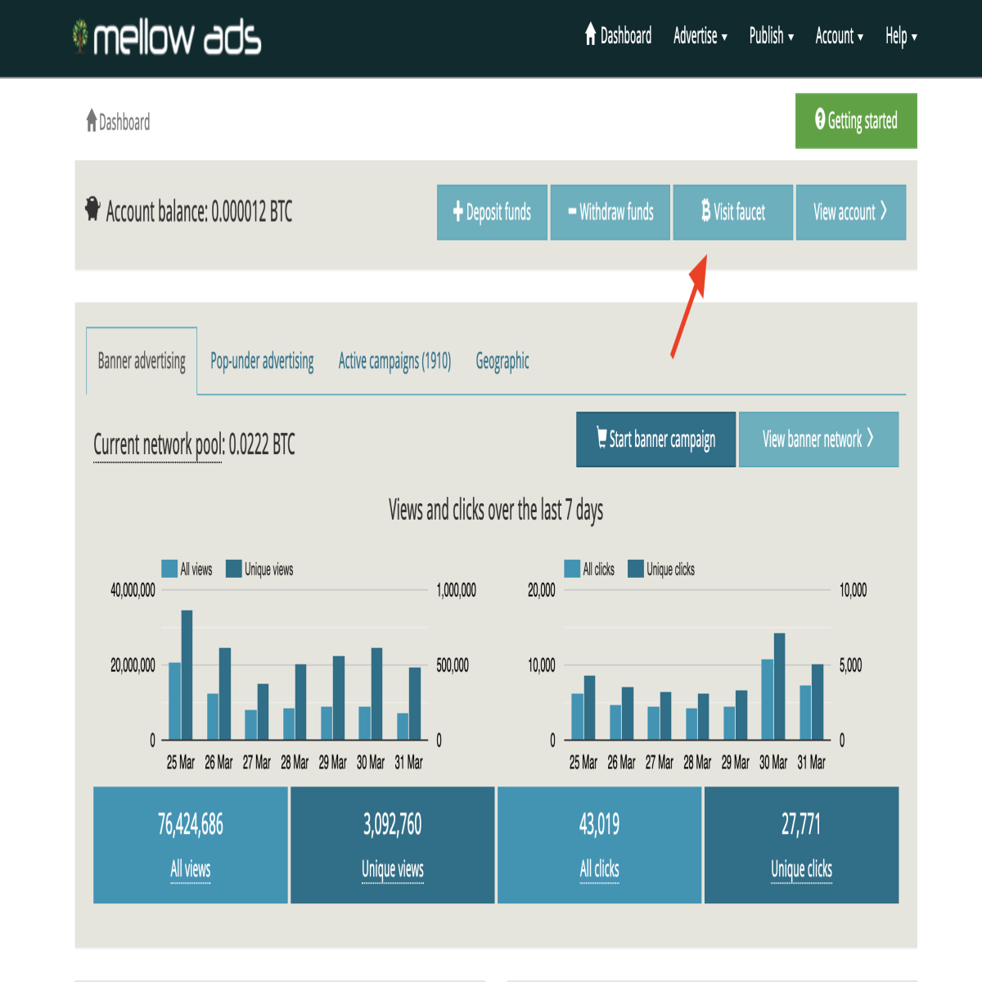Open the Active campaigns (1910) tab
This screenshot has height=982, width=982.
coord(394,361)
